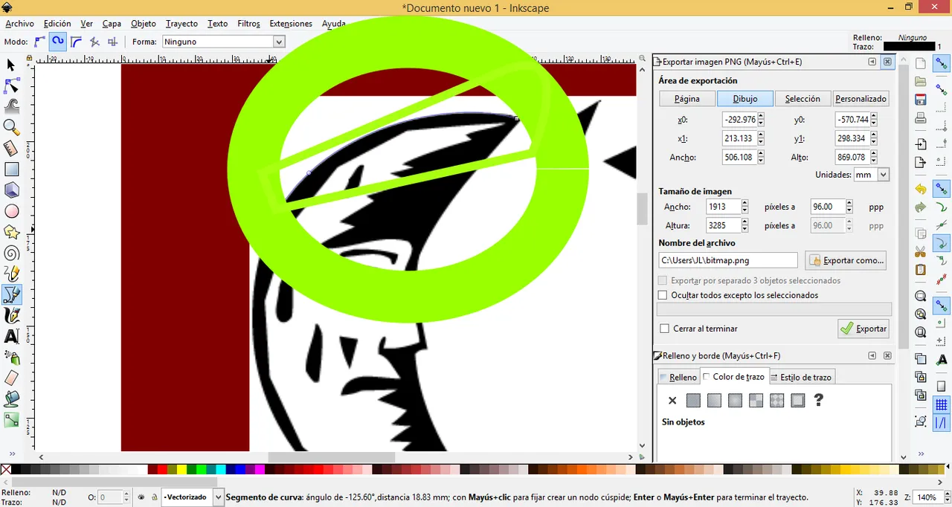Increase x0 value stepper

[761, 116]
